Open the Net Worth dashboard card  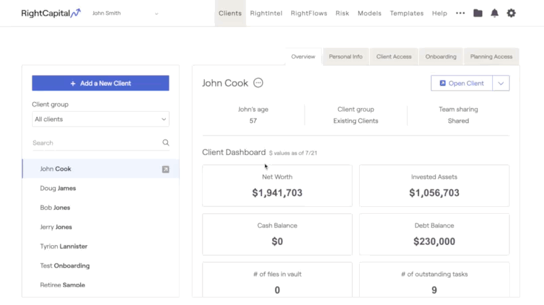pyautogui.click(x=277, y=186)
